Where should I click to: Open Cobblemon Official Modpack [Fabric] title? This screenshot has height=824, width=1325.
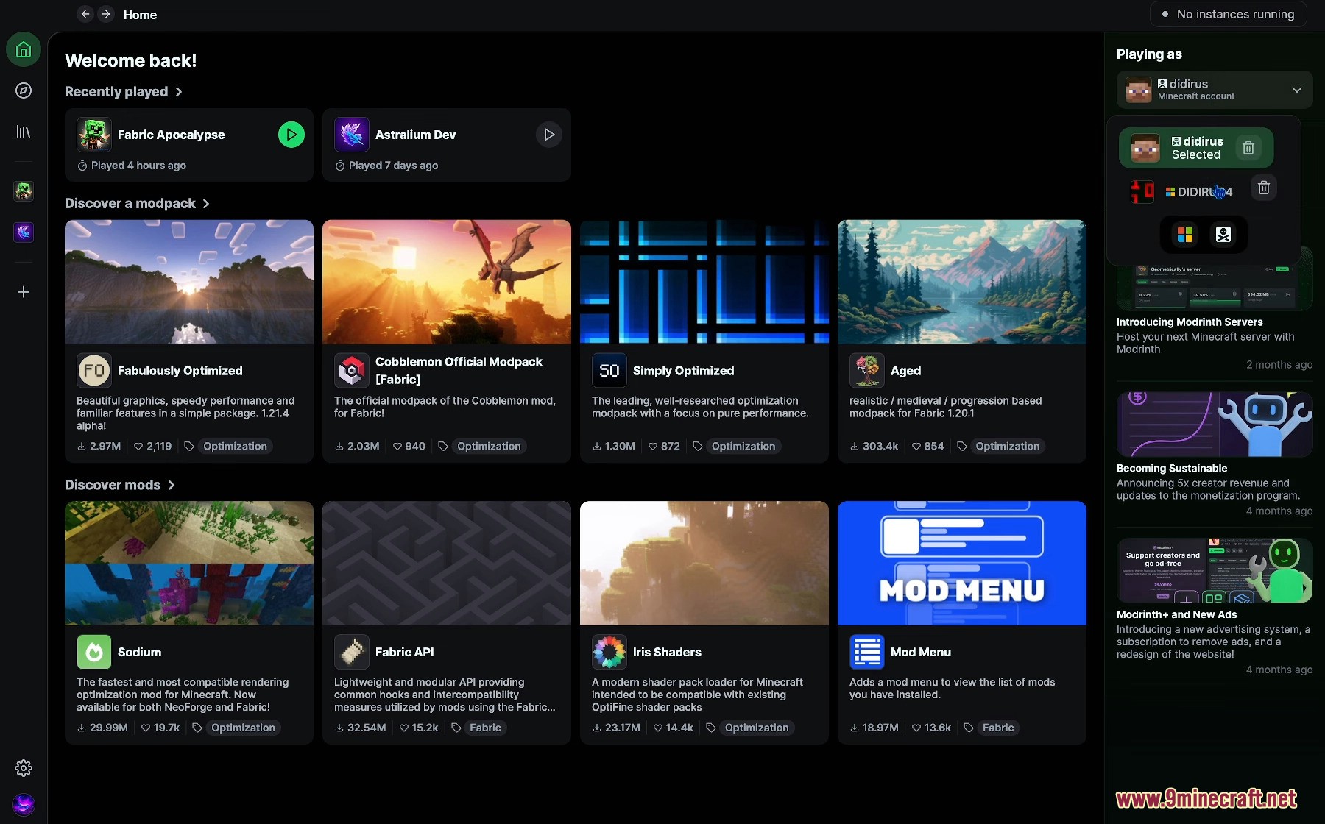click(459, 371)
